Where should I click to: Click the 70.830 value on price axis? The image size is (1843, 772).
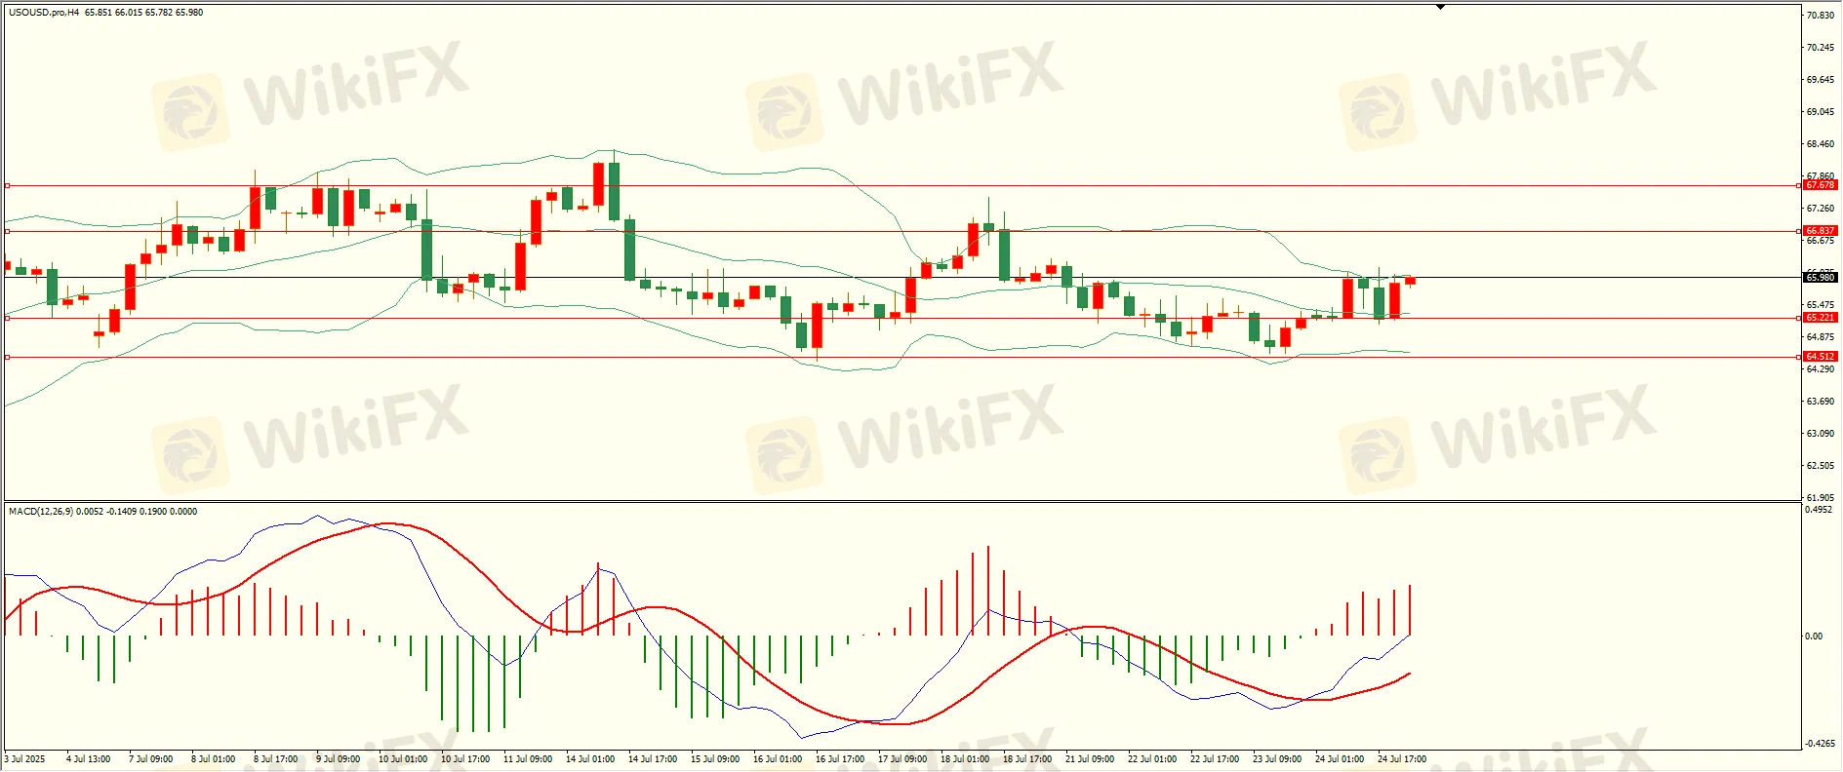1820,16
